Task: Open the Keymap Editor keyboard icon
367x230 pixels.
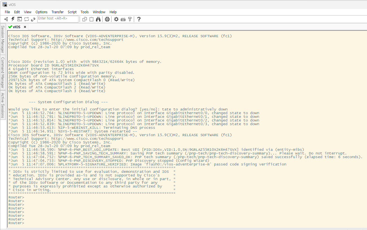Action: click(x=123, y=19)
